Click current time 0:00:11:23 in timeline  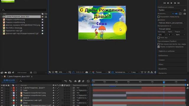click(9, 80)
